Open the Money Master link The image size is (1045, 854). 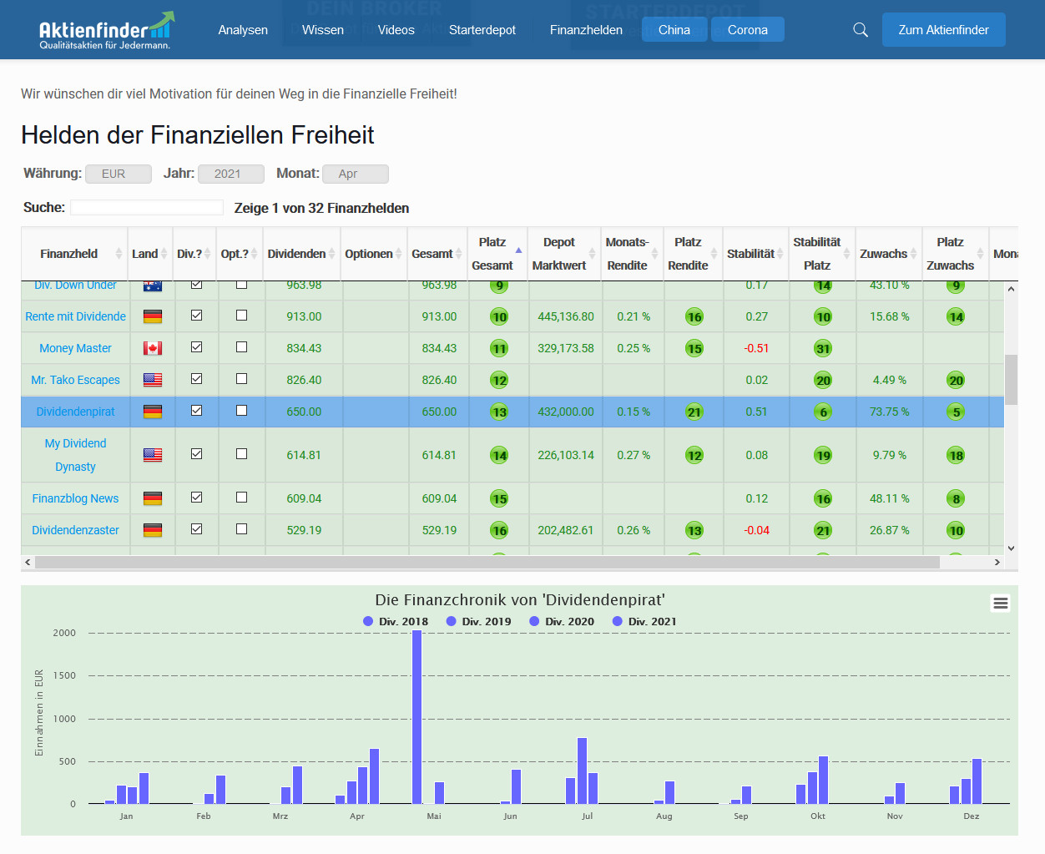pyautogui.click(x=76, y=348)
